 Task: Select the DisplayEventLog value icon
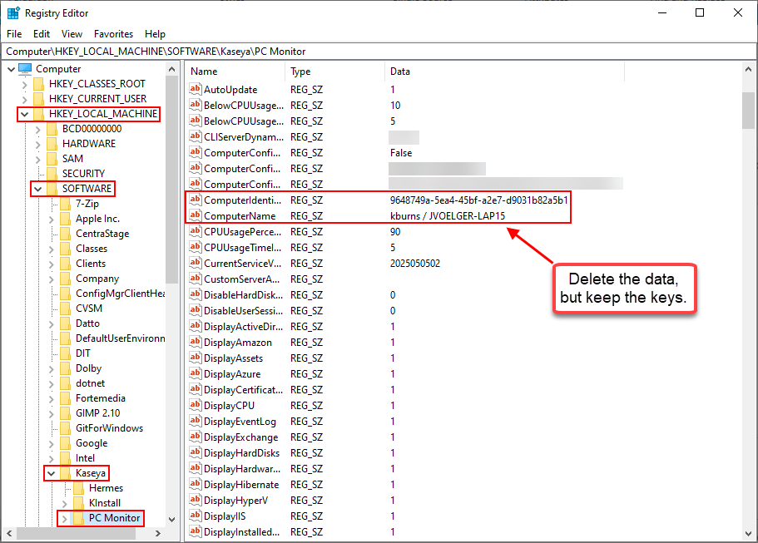pyautogui.click(x=196, y=421)
